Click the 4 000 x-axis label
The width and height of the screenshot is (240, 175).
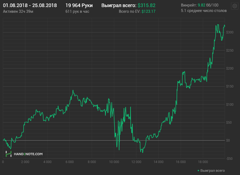(47, 162)
